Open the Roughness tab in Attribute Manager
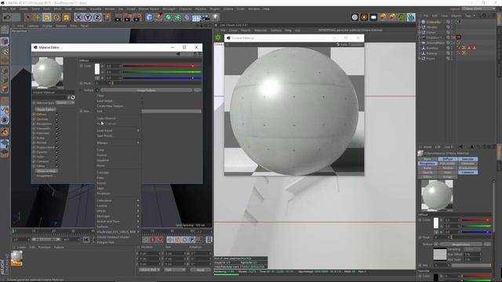Screen dimensions: 502x282 pos(427,164)
